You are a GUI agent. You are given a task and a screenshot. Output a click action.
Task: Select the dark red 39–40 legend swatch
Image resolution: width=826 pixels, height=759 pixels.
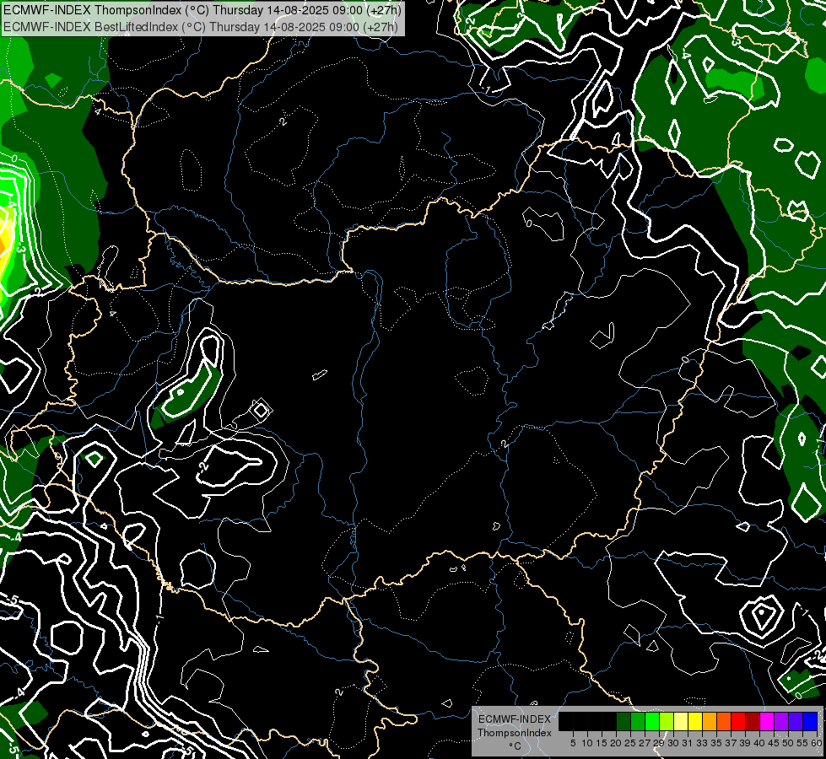click(753, 722)
